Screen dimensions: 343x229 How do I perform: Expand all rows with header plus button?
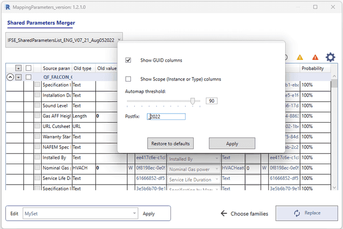pyautogui.click(x=18, y=68)
